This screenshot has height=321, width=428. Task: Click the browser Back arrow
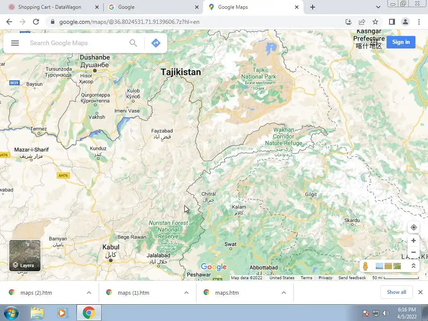point(9,22)
